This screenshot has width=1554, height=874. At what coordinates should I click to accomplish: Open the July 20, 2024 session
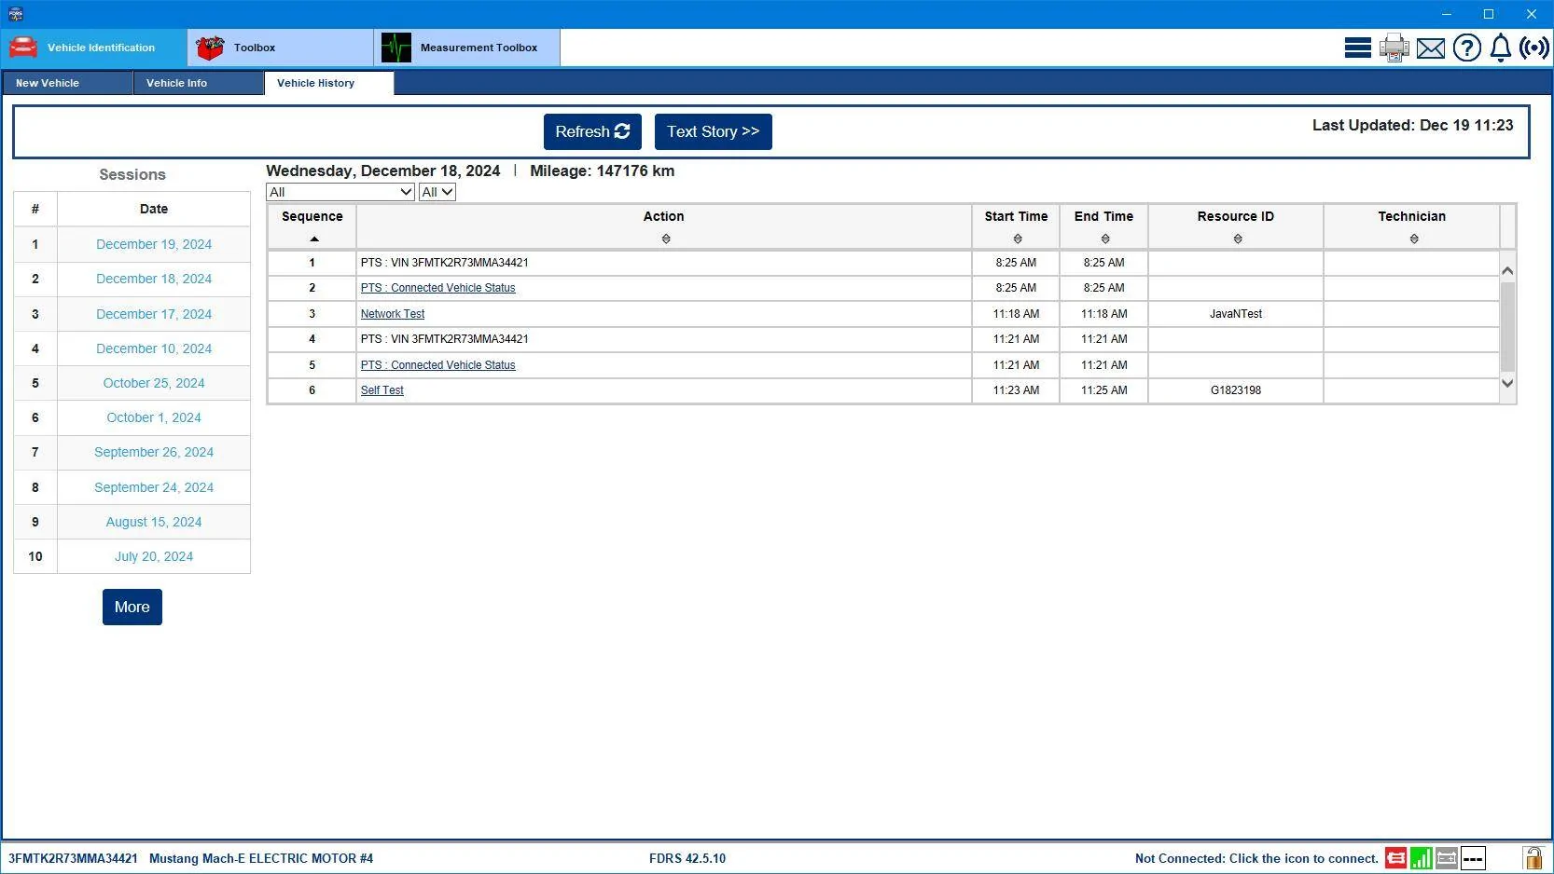(154, 556)
